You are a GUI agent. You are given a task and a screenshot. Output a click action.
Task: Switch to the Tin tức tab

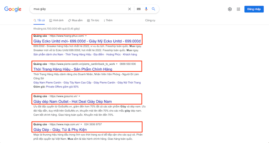click(93, 20)
